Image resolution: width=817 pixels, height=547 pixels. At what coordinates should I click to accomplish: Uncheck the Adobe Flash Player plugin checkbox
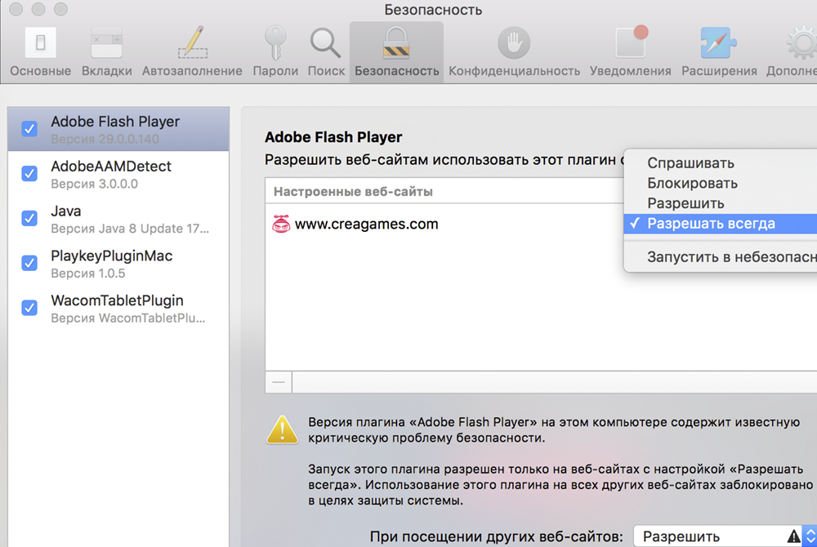(x=29, y=129)
